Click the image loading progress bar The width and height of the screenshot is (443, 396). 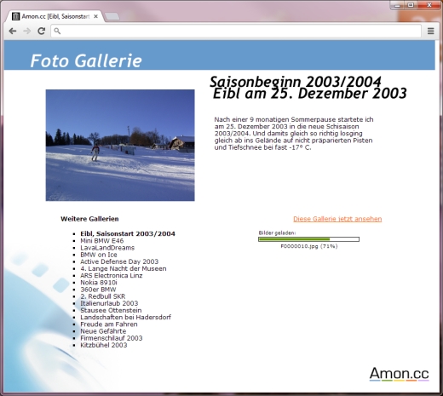308,239
